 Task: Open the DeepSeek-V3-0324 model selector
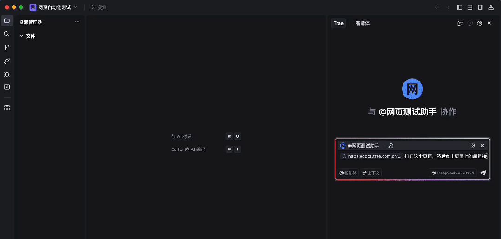point(453,173)
